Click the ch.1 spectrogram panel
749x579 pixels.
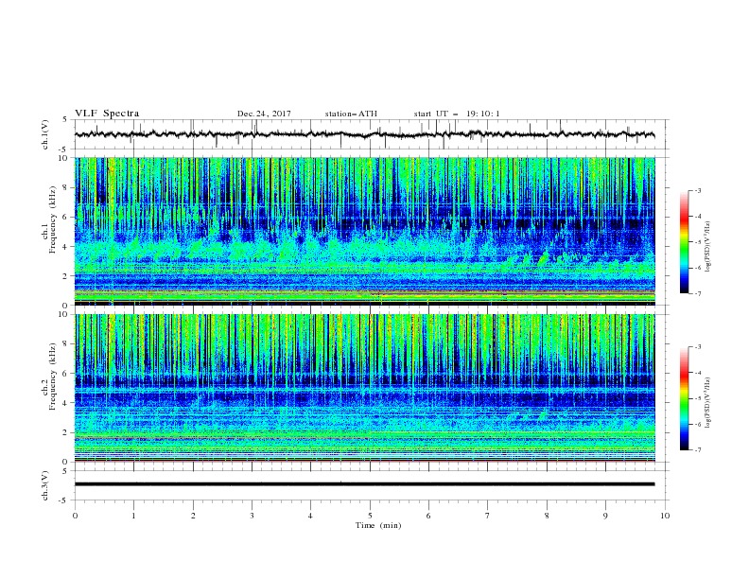point(365,231)
